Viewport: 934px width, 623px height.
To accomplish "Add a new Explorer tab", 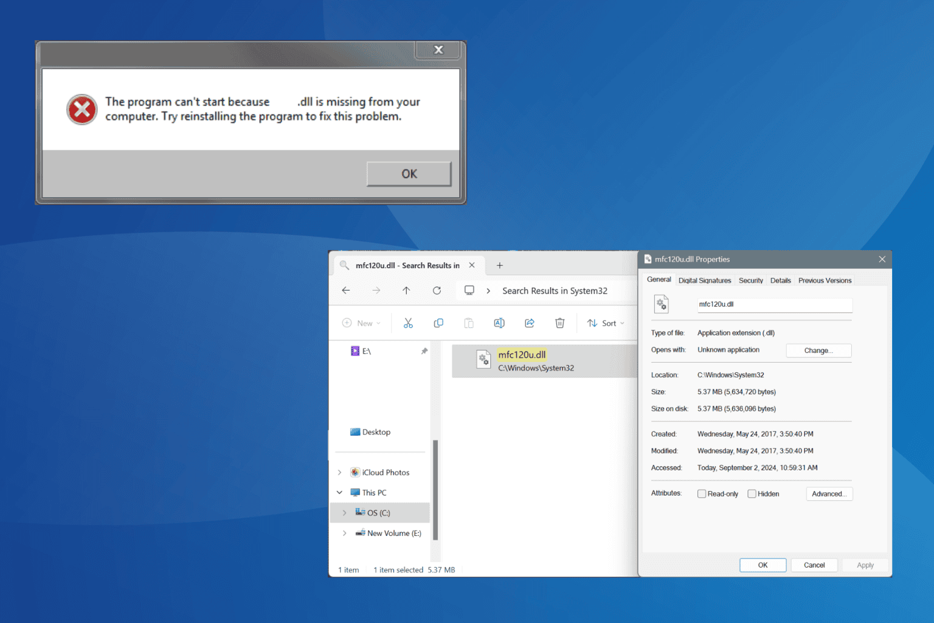I will [x=499, y=265].
